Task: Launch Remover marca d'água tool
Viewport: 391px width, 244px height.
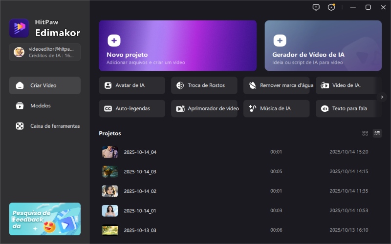Action: [277, 85]
